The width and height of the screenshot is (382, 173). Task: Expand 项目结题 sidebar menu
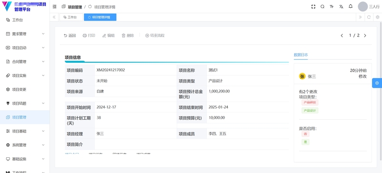point(25,103)
